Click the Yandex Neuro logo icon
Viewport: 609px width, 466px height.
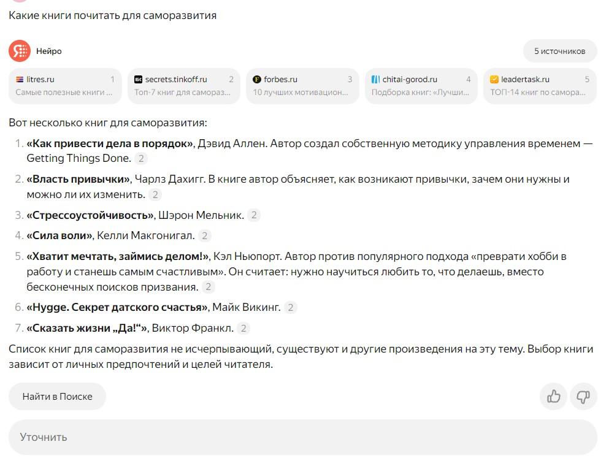coord(20,51)
